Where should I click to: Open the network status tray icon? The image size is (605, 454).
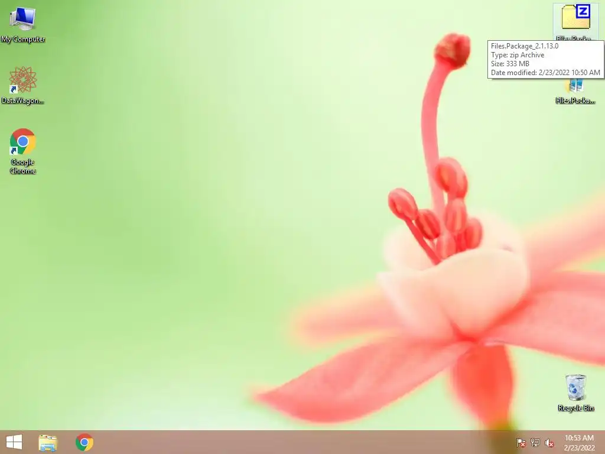pos(535,443)
